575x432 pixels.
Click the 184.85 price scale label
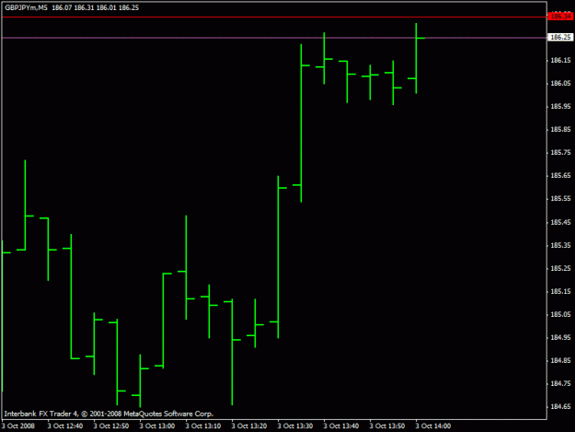coord(560,361)
